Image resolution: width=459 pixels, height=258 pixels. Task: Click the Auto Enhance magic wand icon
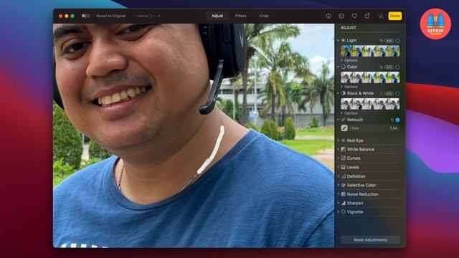[x=381, y=16]
